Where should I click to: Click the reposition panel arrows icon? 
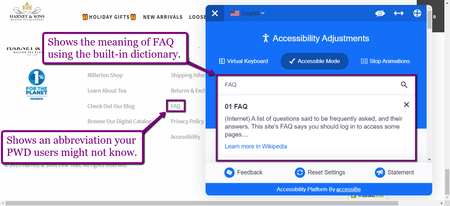399,14
